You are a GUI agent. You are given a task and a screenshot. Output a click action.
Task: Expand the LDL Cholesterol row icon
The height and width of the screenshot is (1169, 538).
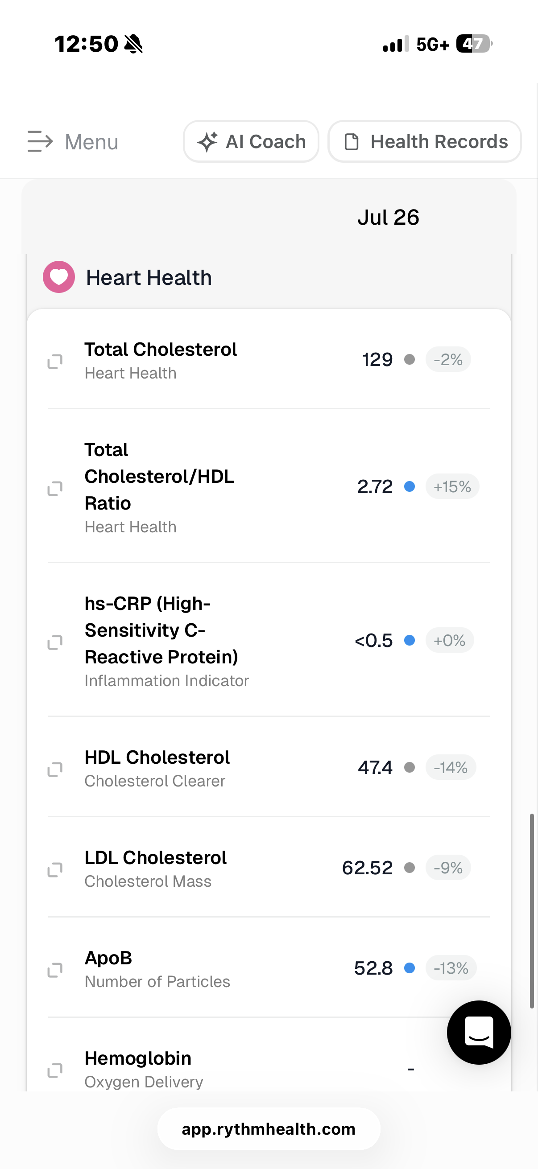(55, 869)
